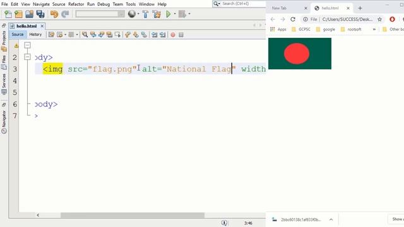
Task: Click the Debug Project icon
Action: point(182,14)
